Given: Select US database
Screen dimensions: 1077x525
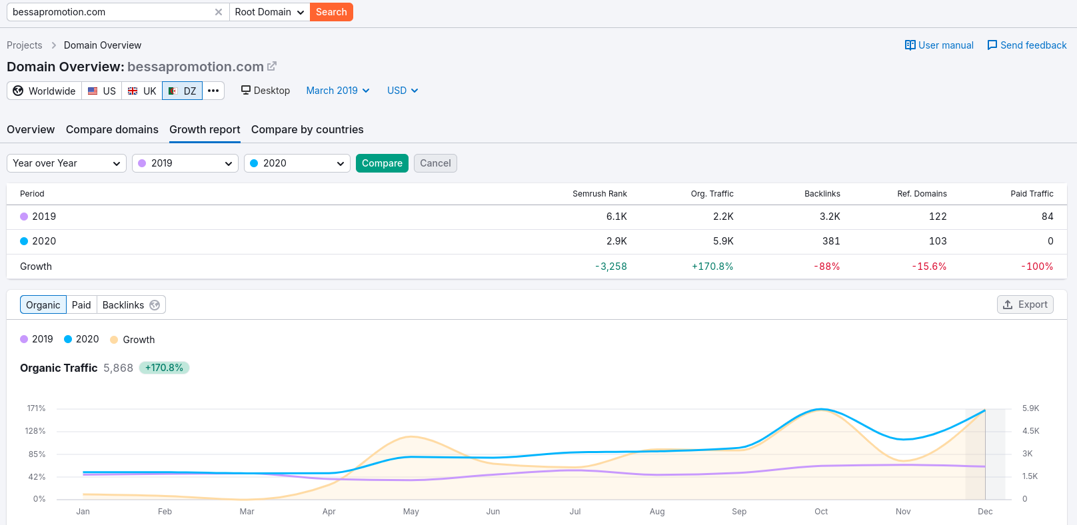Looking at the screenshot, I should pos(102,91).
